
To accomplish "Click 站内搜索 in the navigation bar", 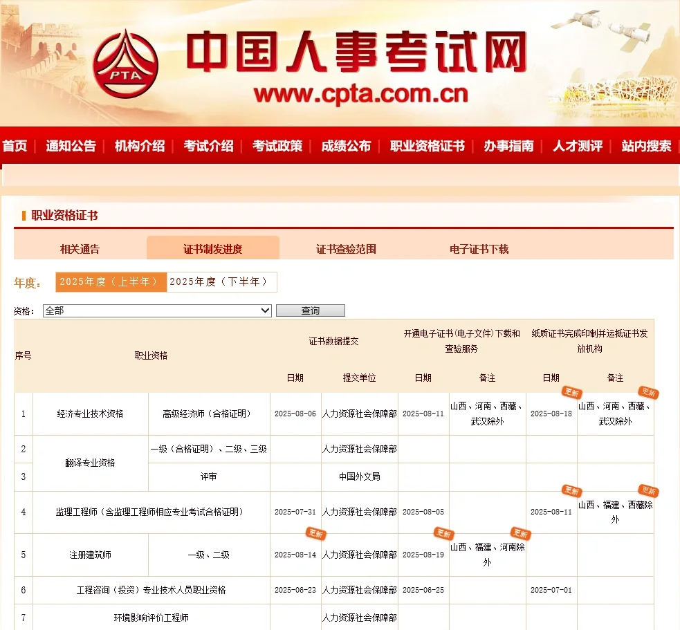I will point(645,146).
